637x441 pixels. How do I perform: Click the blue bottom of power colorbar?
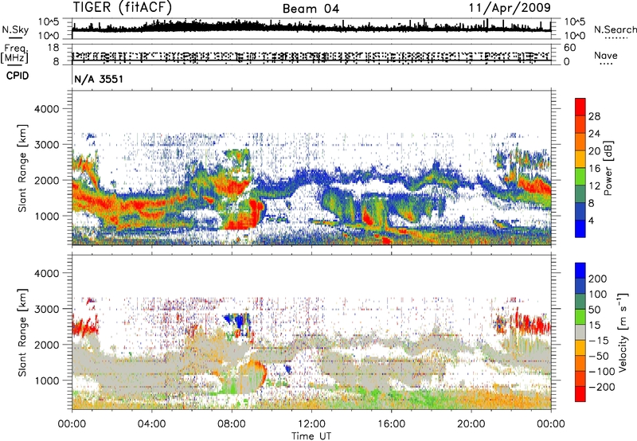580,228
